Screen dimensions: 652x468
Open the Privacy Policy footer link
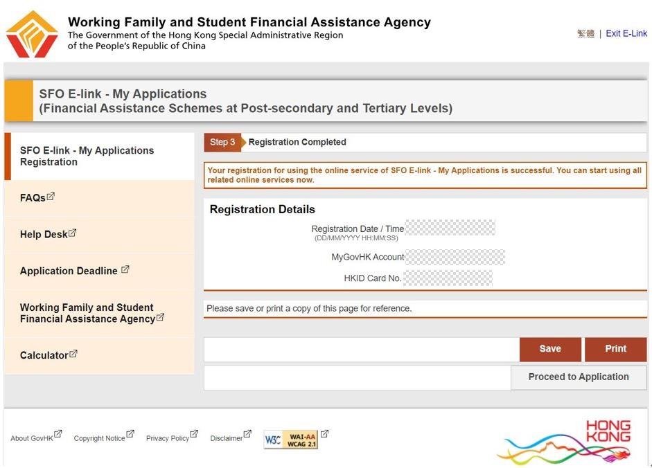(x=167, y=438)
